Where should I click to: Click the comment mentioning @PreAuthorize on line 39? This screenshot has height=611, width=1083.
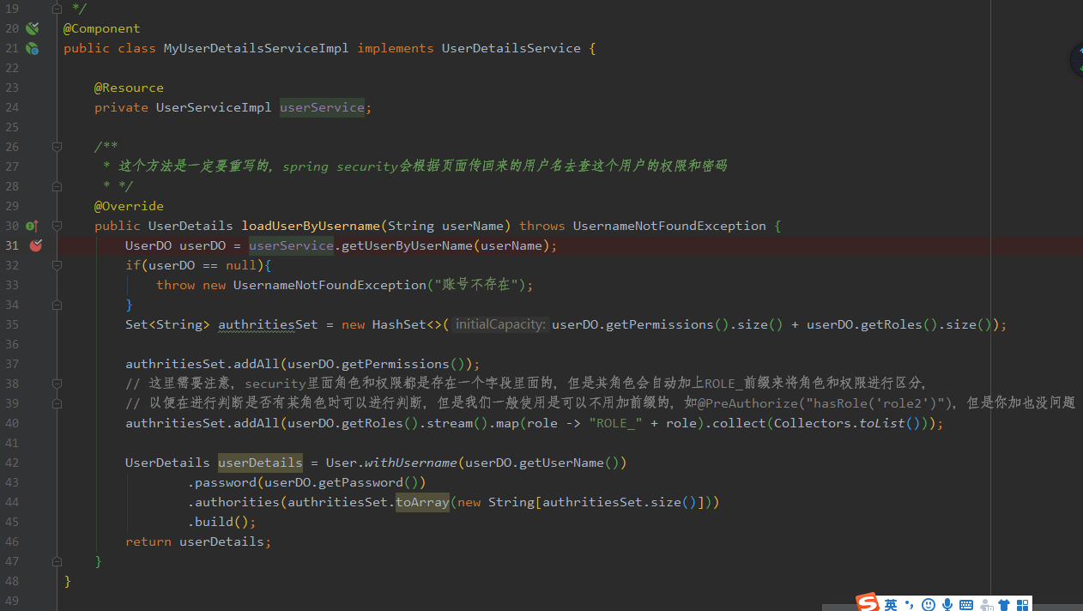pos(601,403)
